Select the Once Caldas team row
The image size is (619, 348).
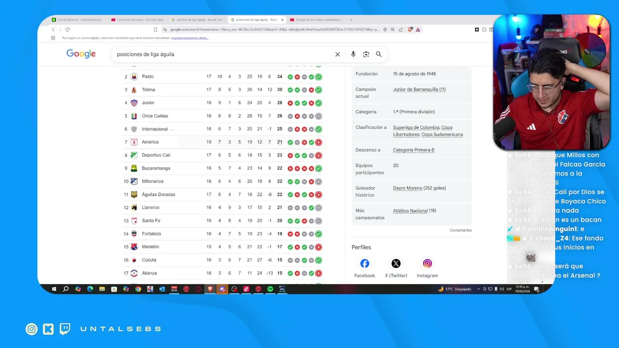point(222,116)
